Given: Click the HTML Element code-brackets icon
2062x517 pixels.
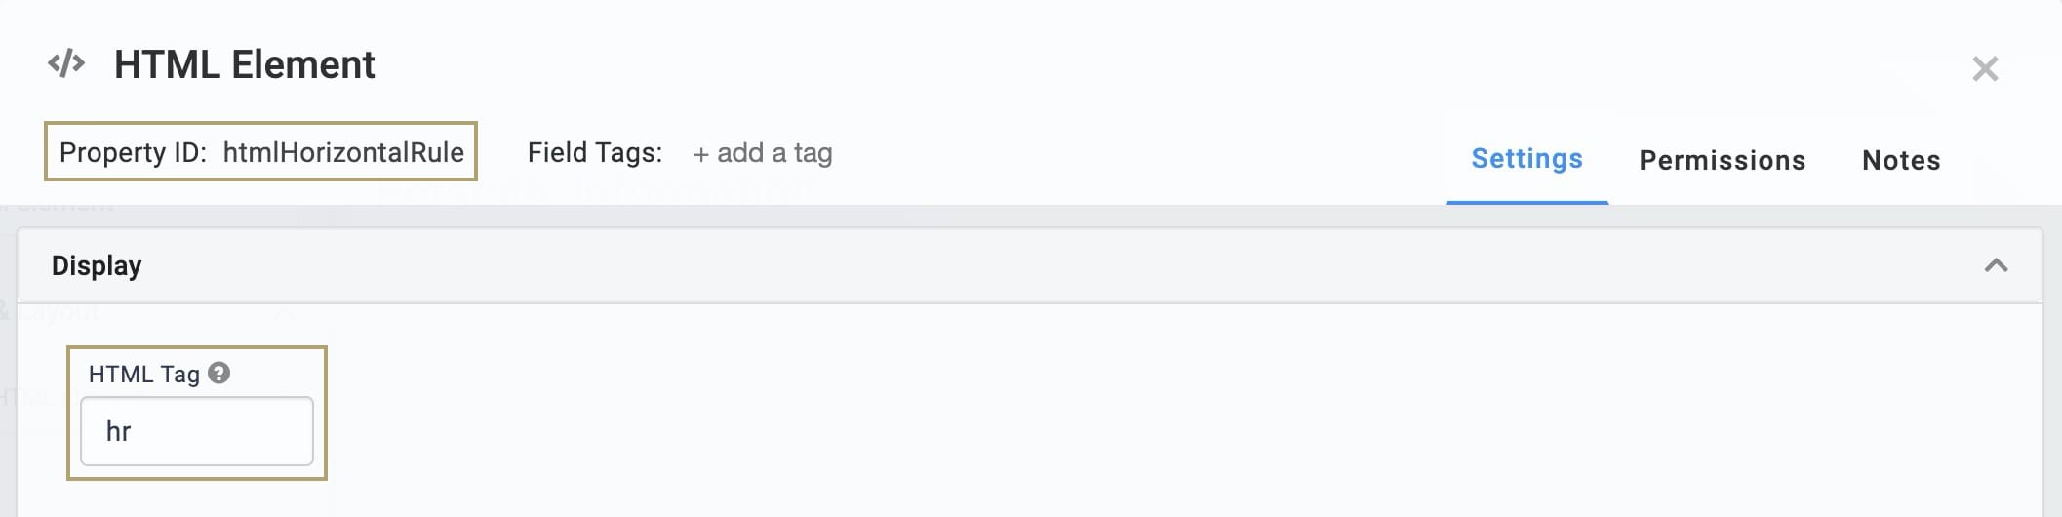Looking at the screenshot, I should click(66, 64).
